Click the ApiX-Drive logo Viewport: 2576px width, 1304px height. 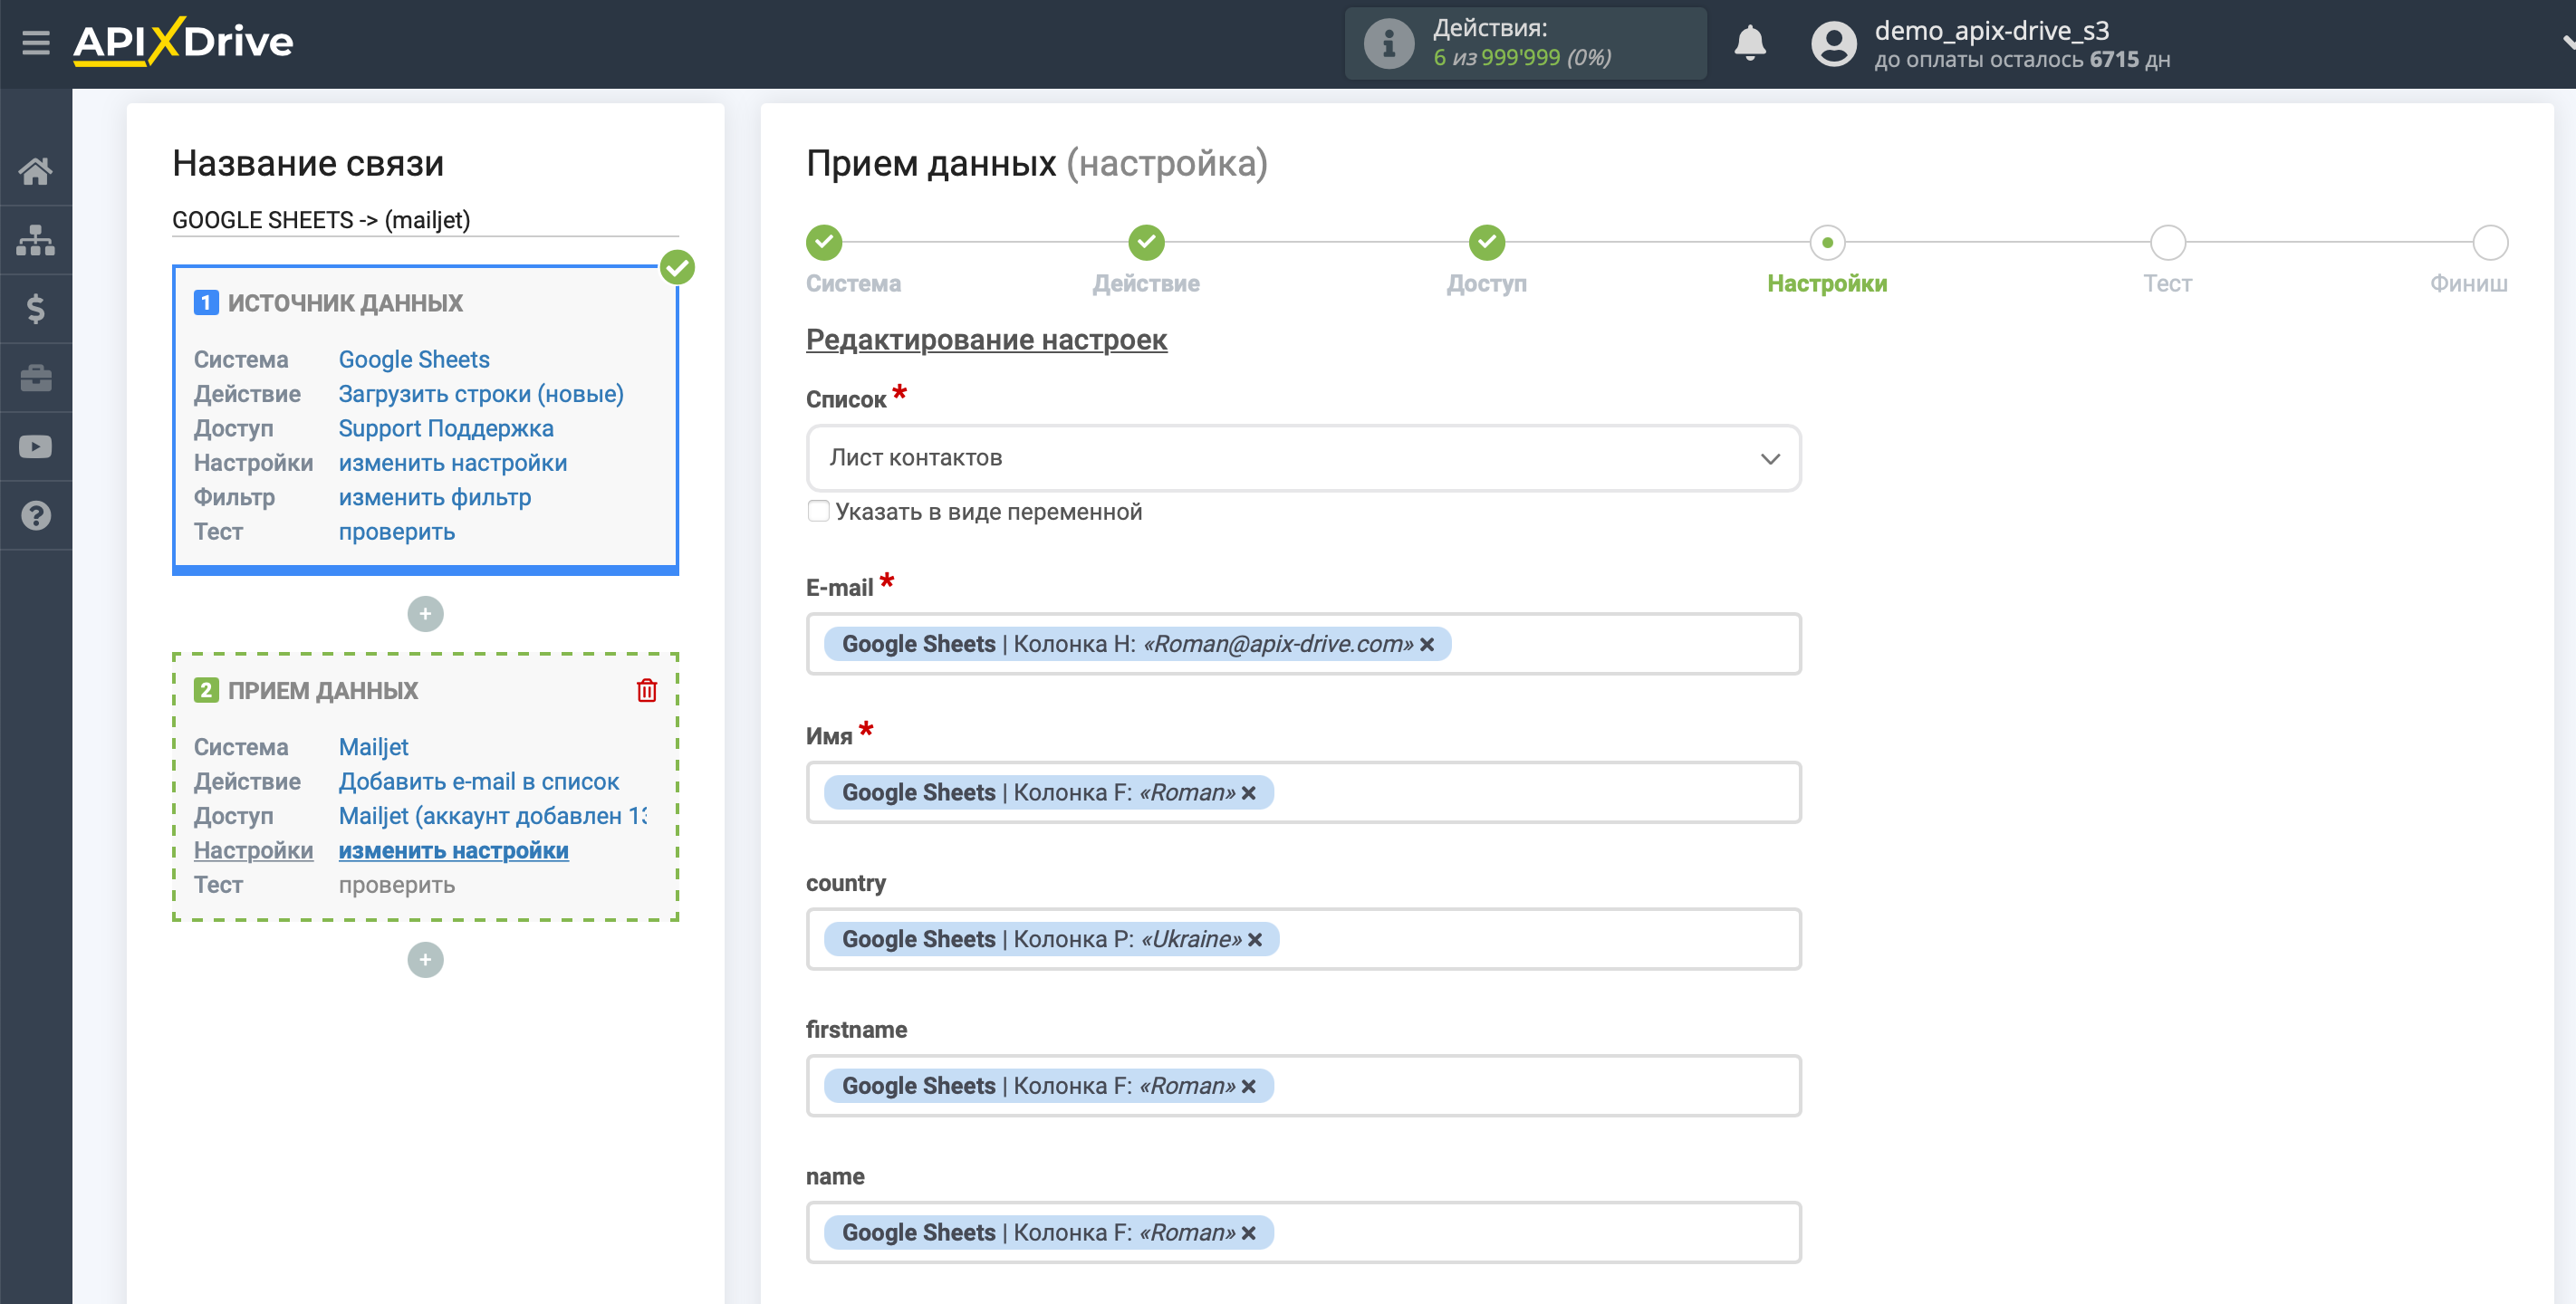tap(183, 42)
